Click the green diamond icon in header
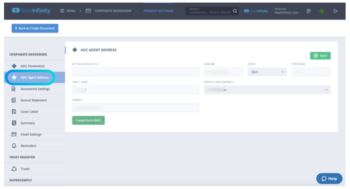The width and height of the screenshot is (350, 189). 322,11
